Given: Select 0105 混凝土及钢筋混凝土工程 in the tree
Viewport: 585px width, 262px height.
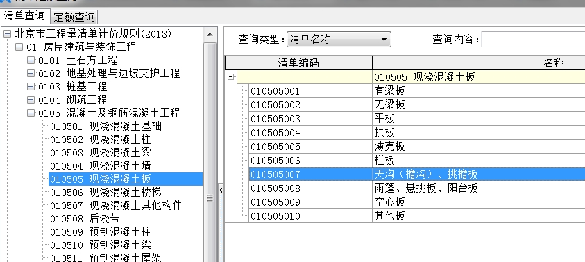Looking at the screenshot, I should (109, 113).
